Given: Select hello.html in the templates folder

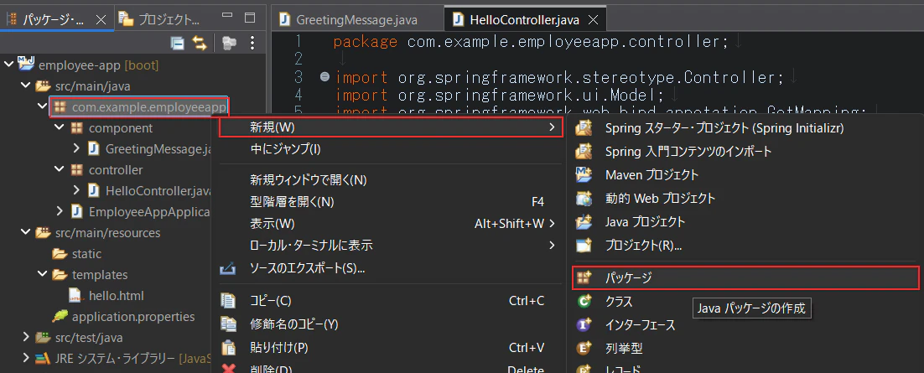Looking at the screenshot, I should tap(106, 295).
